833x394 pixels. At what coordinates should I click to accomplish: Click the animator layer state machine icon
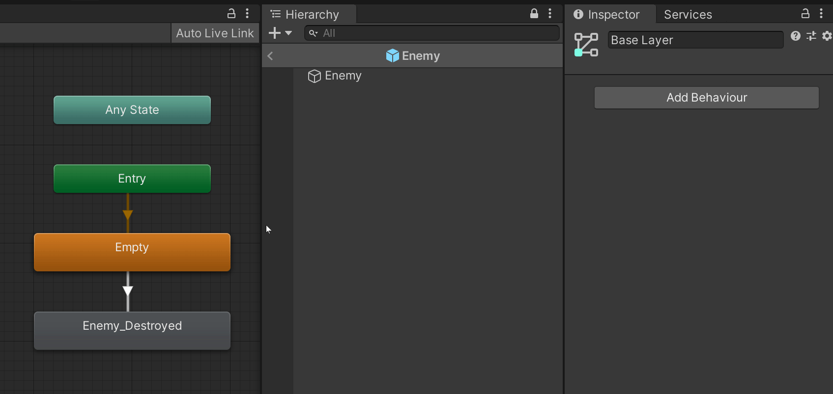586,45
